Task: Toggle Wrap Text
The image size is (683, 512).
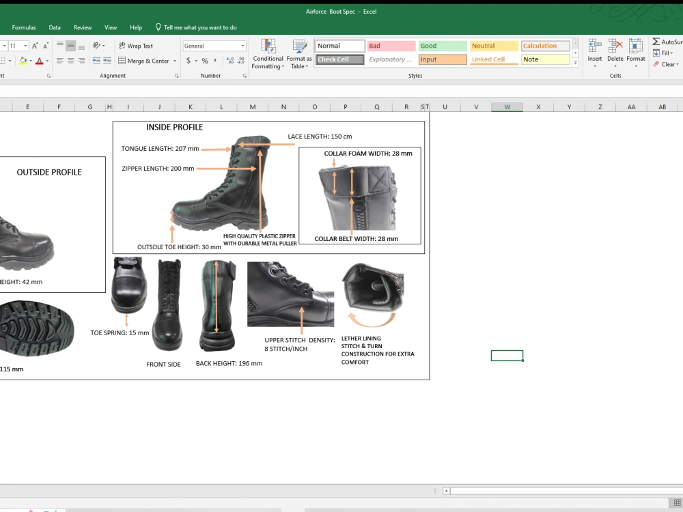Action: (136, 46)
